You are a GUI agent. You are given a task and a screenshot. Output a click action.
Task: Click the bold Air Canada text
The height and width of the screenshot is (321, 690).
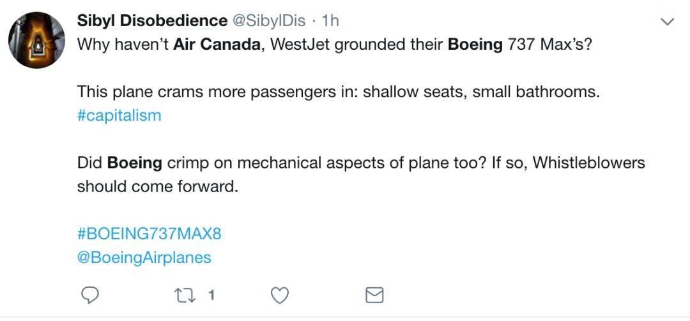tap(218, 45)
